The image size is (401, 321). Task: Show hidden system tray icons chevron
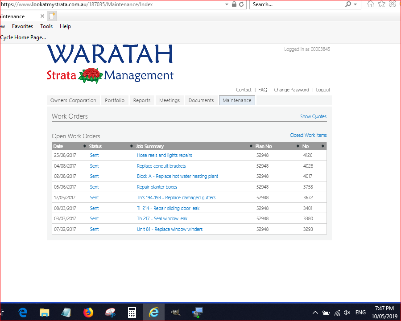click(315, 313)
